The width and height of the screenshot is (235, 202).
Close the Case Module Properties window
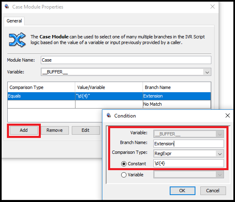pyautogui.click(x=213, y=7)
